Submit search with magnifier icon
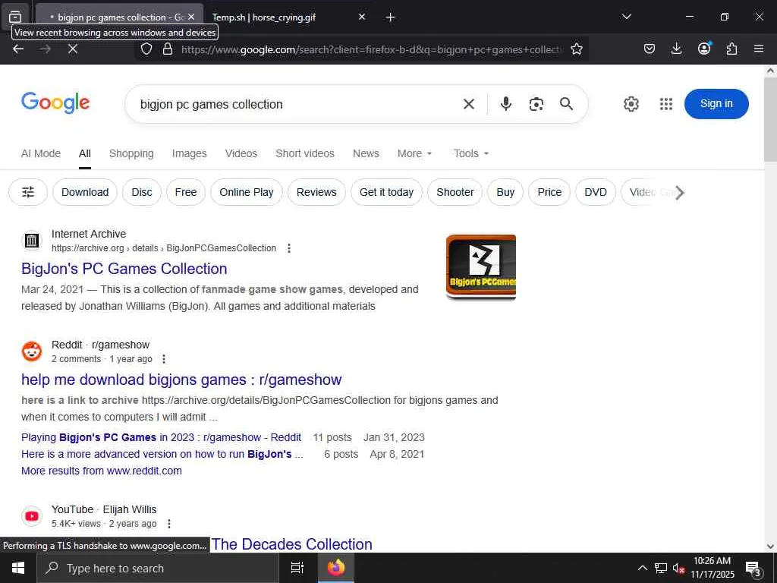This screenshot has width=777, height=583. [566, 103]
